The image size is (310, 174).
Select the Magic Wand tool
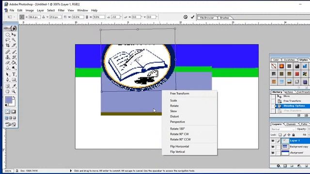pyautogui.click(x=14, y=40)
